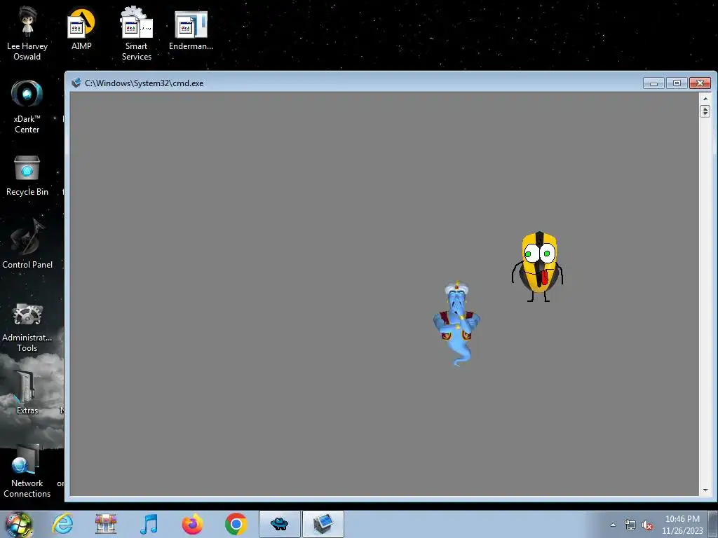Open the network tray icon
718x538 pixels.
click(630, 525)
